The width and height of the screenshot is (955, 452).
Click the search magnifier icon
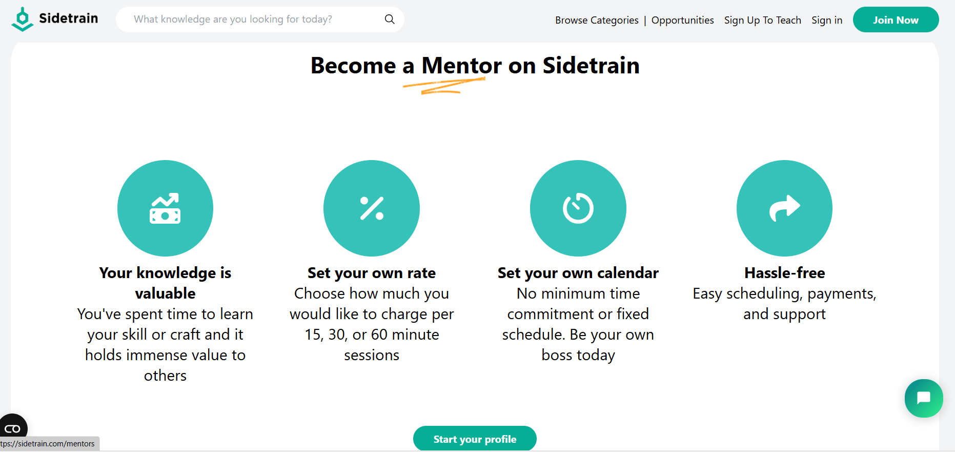390,19
